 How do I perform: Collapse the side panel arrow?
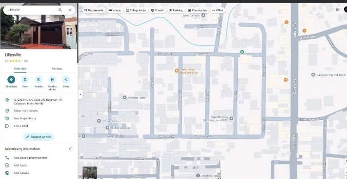click(81, 94)
